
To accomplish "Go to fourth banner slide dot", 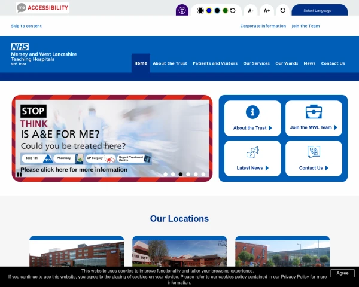I will pos(188,175).
